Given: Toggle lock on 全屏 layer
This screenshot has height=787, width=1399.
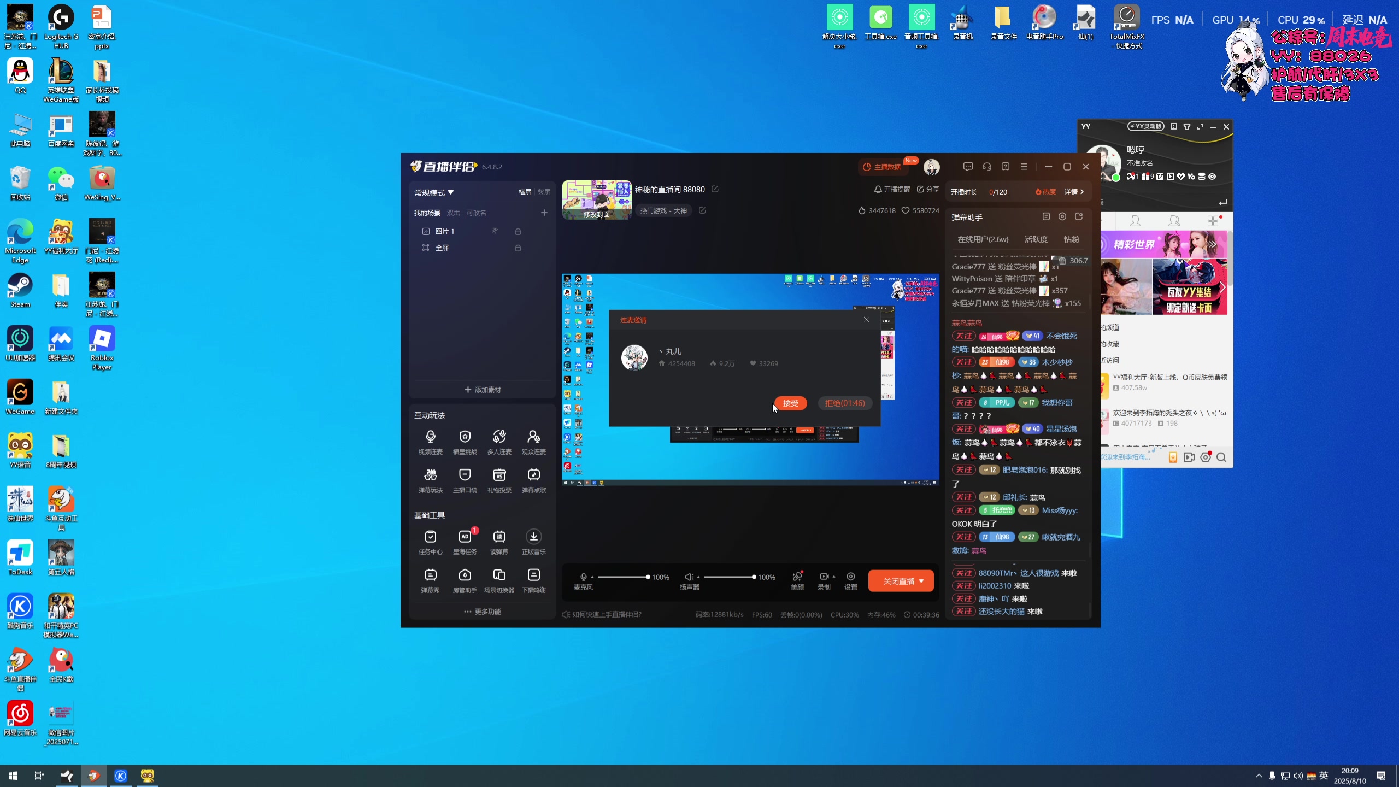Looking at the screenshot, I should point(518,248).
